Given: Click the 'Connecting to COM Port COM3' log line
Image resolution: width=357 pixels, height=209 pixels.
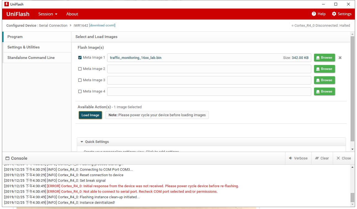Looking at the screenshot, I should tap(68, 170).
